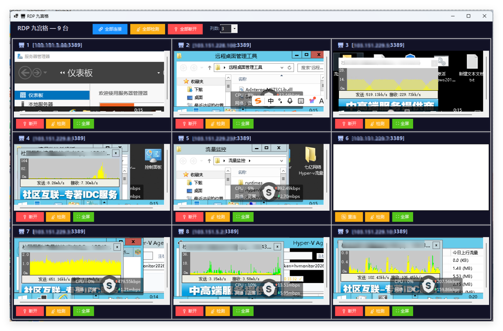Open the 列数 column count dropdown
503x331 pixels.
tap(234, 29)
